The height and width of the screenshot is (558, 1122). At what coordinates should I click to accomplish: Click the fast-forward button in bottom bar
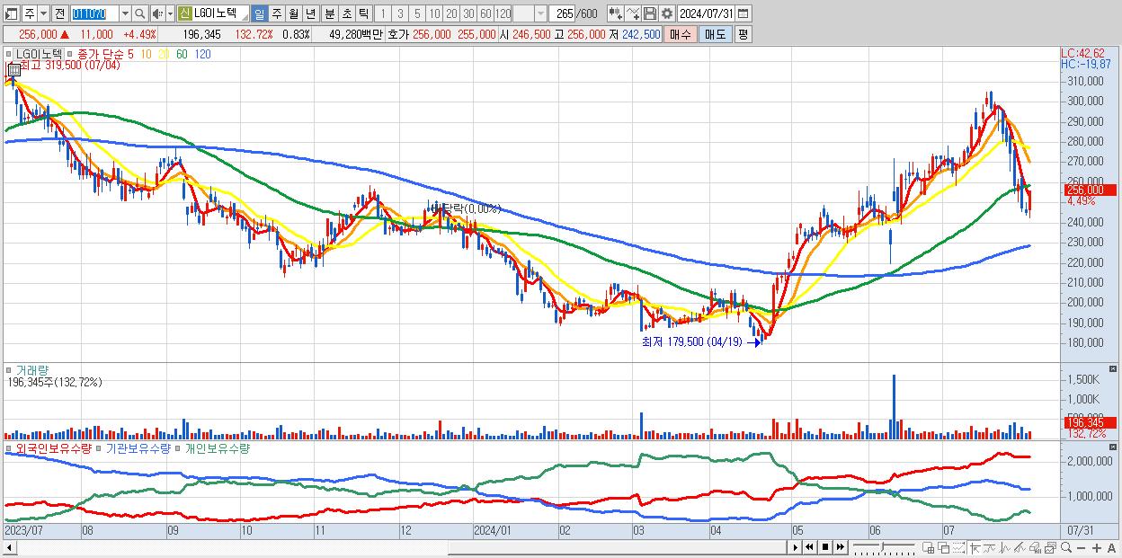pyautogui.click(x=840, y=547)
